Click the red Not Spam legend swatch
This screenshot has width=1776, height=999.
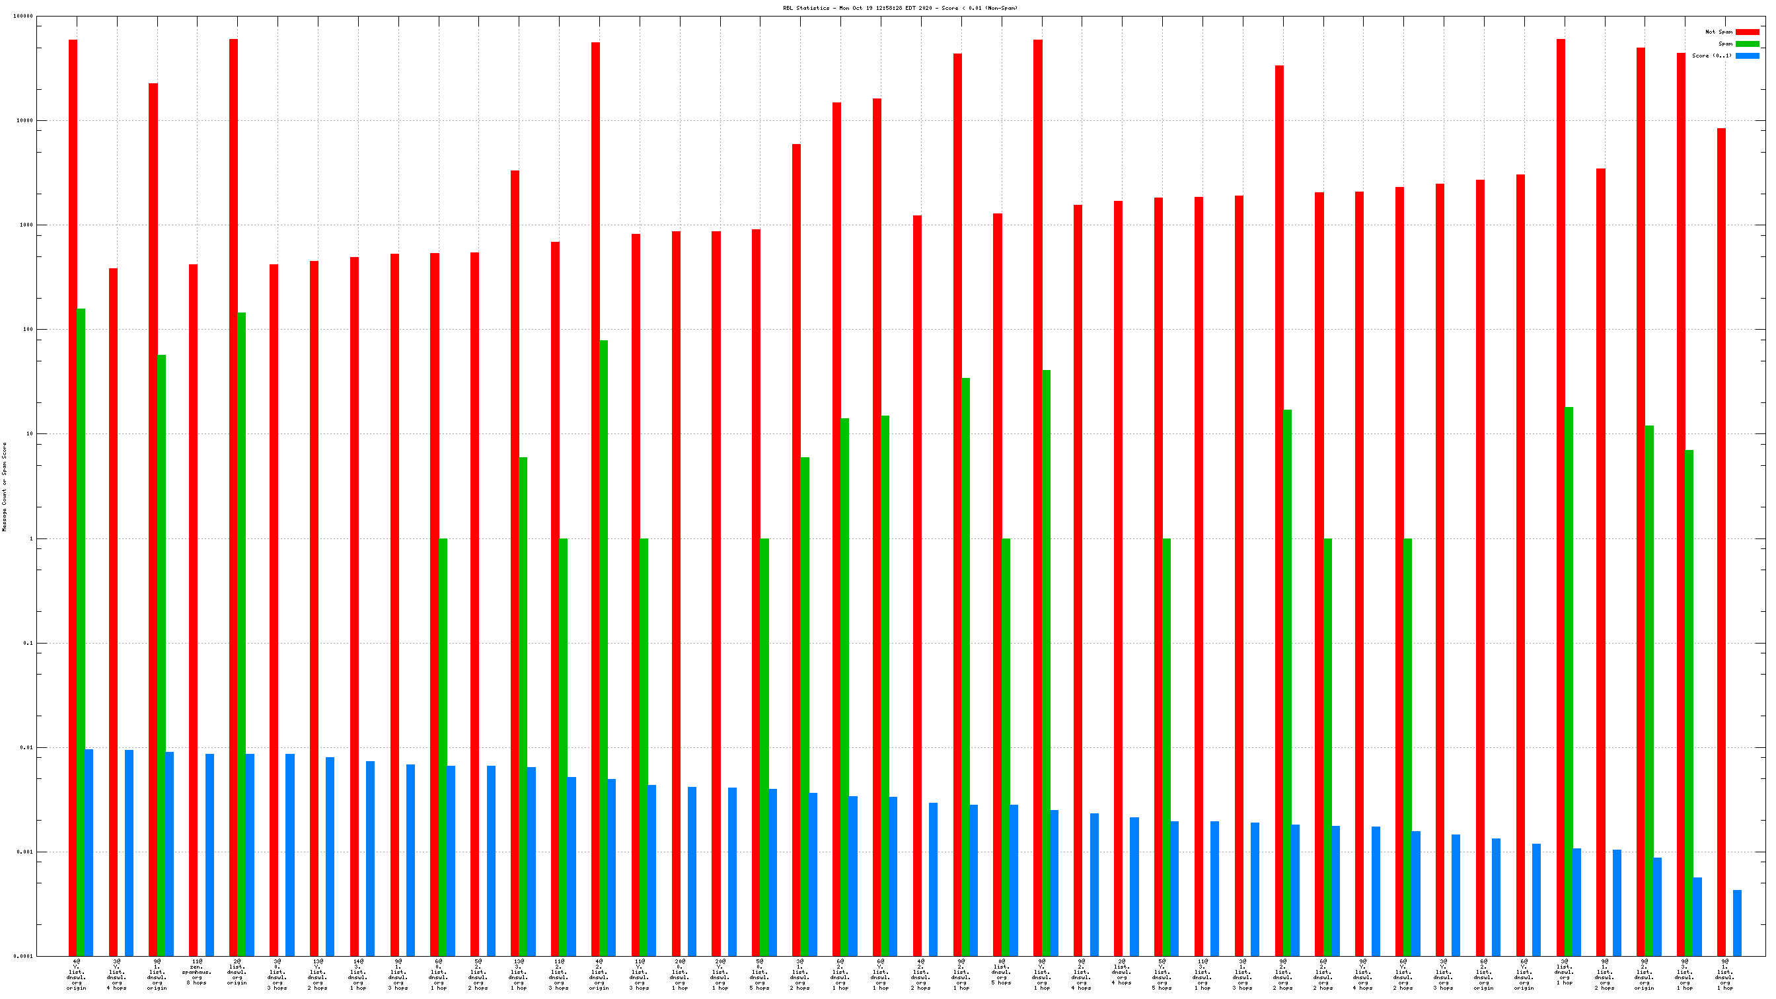pyautogui.click(x=1746, y=32)
